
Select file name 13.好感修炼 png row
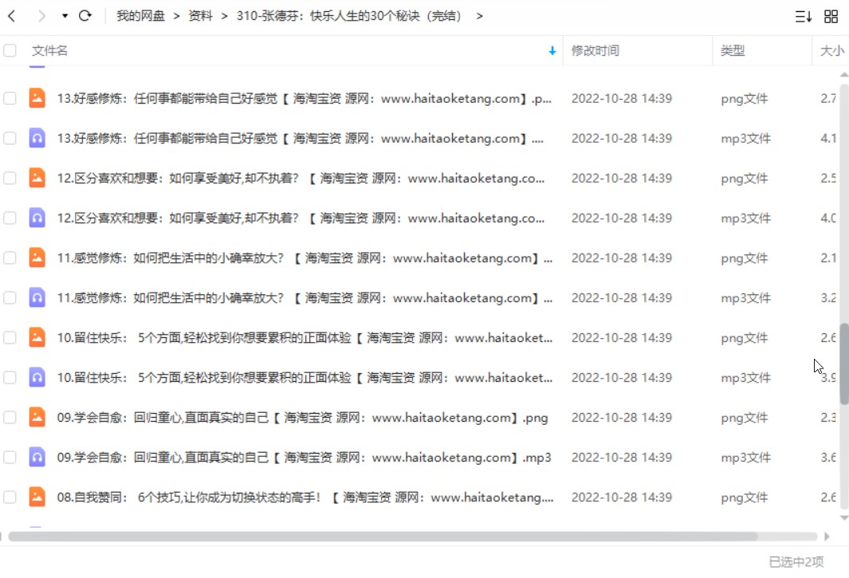pyautogui.click(x=305, y=99)
